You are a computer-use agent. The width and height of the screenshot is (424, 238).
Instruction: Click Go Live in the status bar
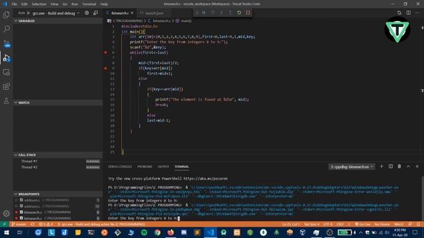tap(362, 224)
